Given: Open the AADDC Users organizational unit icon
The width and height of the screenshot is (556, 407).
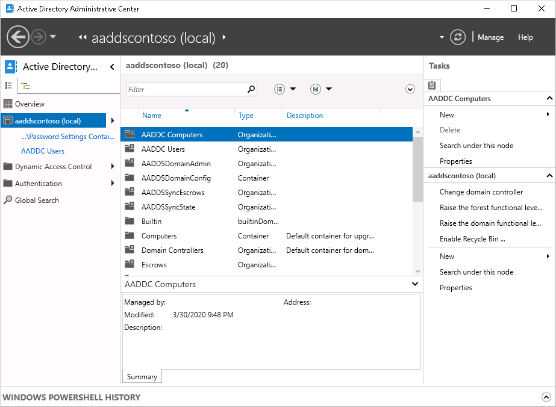Looking at the screenshot, I should [129, 149].
